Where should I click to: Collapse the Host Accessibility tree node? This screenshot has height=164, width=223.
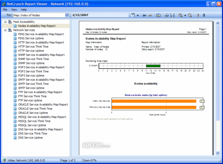pos(5,22)
